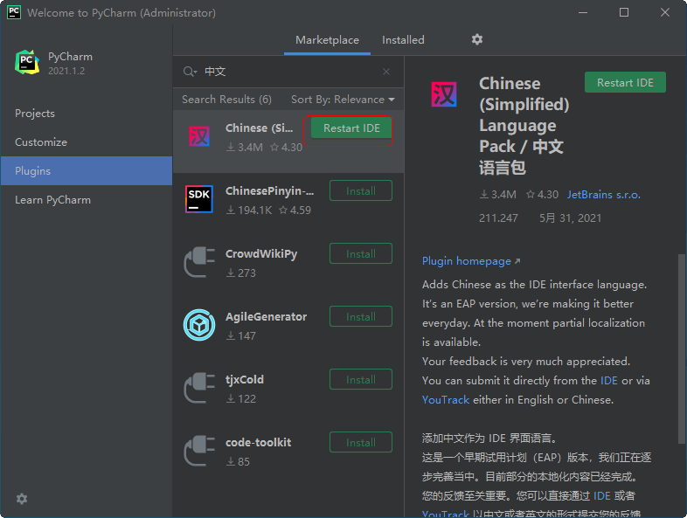
Task: Open IDE options gear at bottom-left corner
Action: pyautogui.click(x=22, y=498)
